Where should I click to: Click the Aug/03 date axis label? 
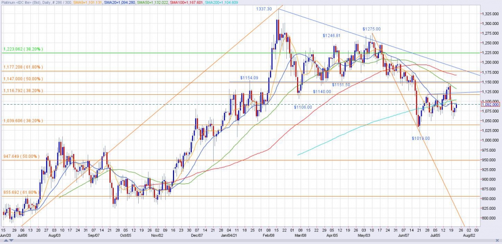[54, 235]
